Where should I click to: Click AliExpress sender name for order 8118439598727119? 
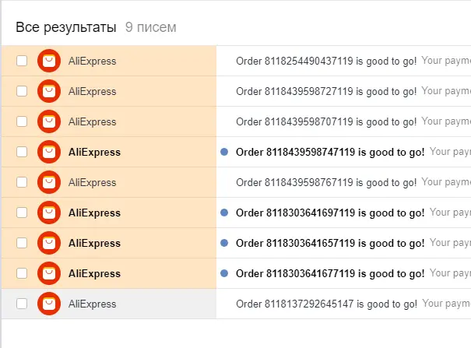[x=92, y=92]
